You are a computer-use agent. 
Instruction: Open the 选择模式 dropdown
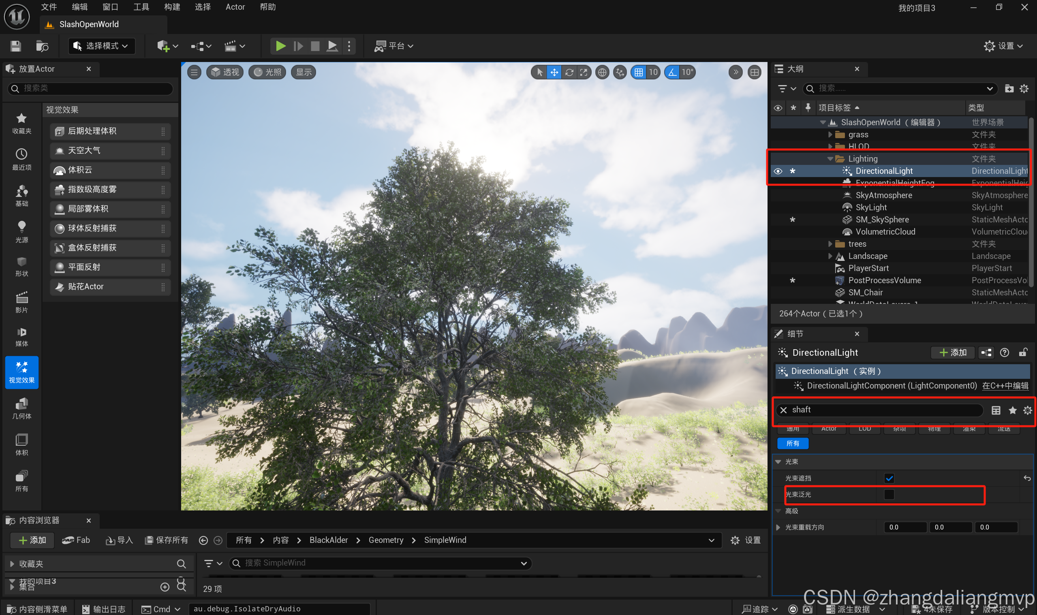coord(102,46)
